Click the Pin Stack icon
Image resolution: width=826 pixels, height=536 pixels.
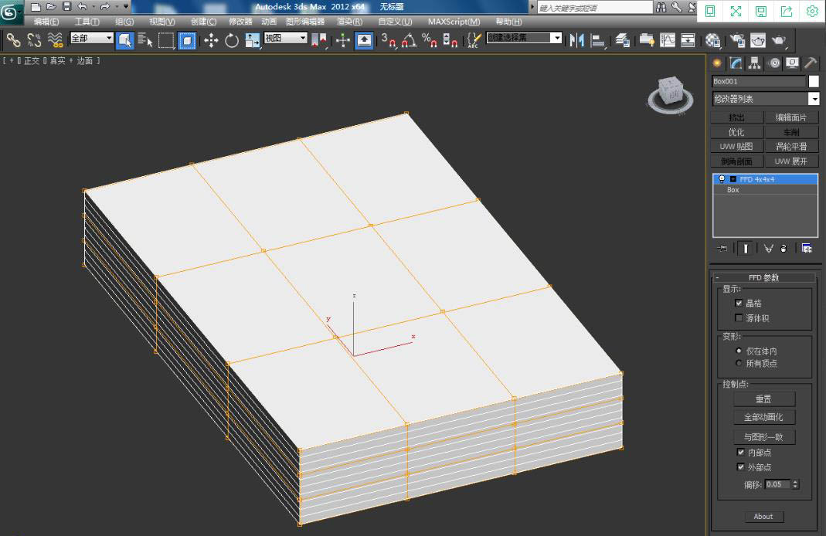723,248
